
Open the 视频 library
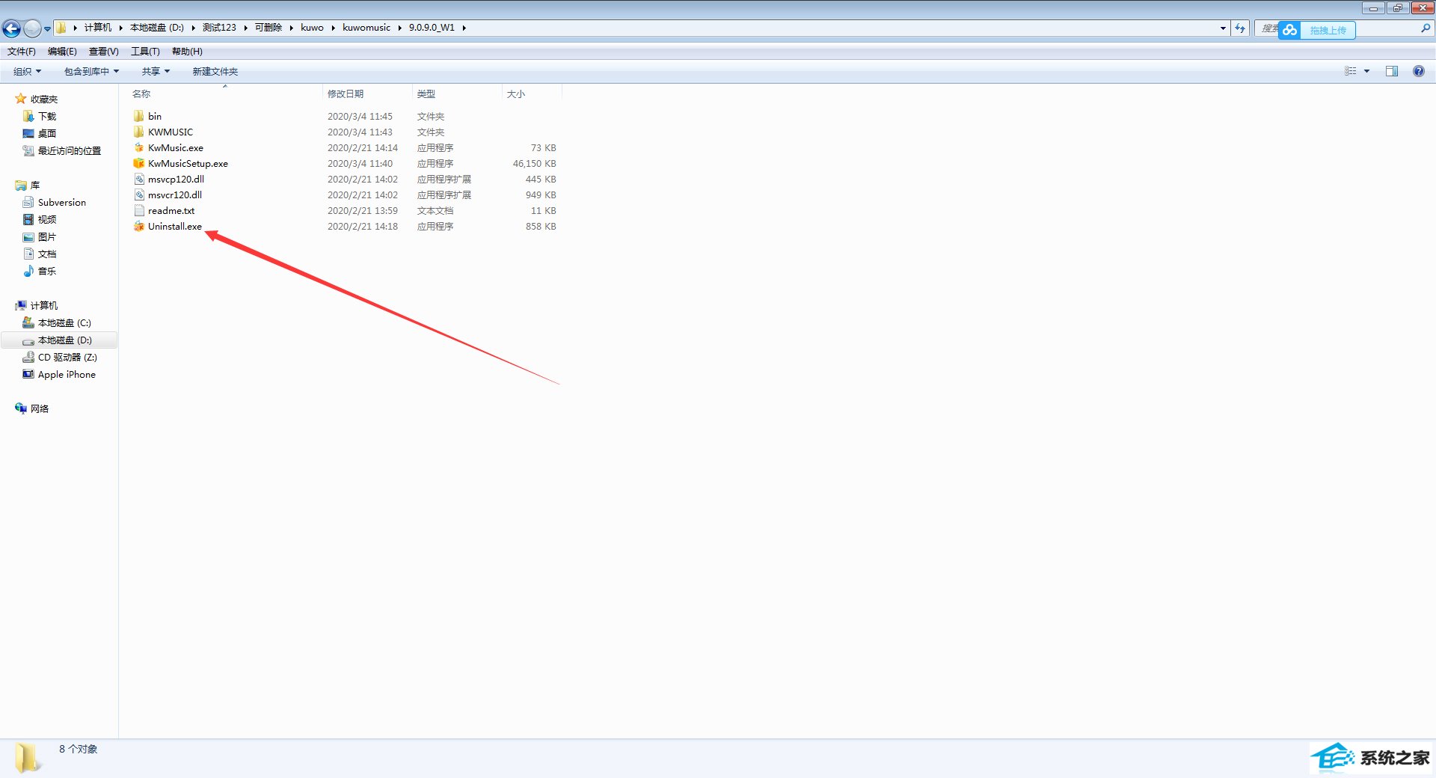click(x=47, y=219)
